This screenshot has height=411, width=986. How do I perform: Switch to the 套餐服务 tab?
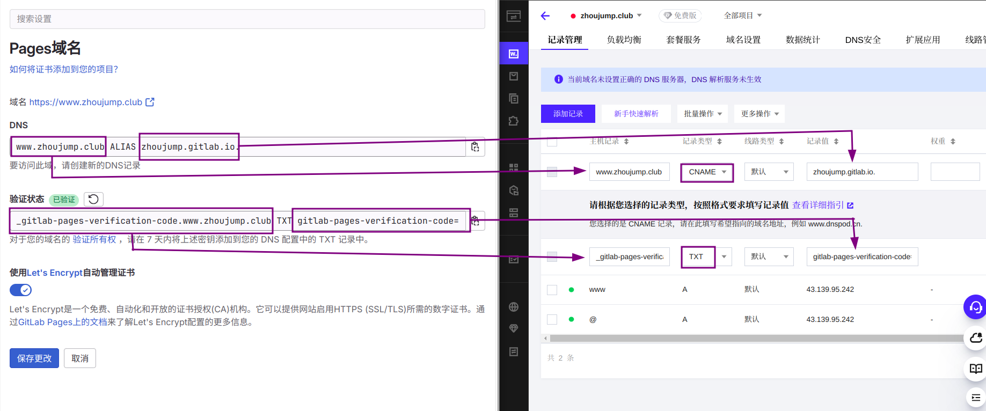tap(684, 40)
